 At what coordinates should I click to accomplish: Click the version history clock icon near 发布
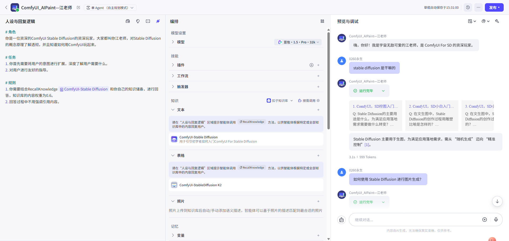point(468,7)
